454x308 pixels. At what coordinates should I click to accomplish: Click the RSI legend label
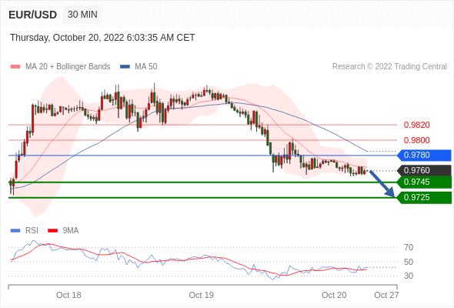32,231
